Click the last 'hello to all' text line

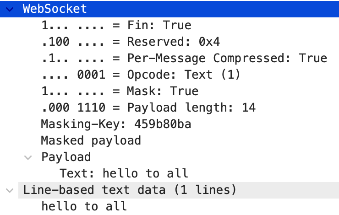tap(84, 206)
